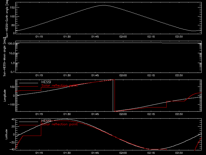This screenshot has height=155, width=206.
Task: Click 02:00 time label under Latitude plot
Action: pos(123,153)
